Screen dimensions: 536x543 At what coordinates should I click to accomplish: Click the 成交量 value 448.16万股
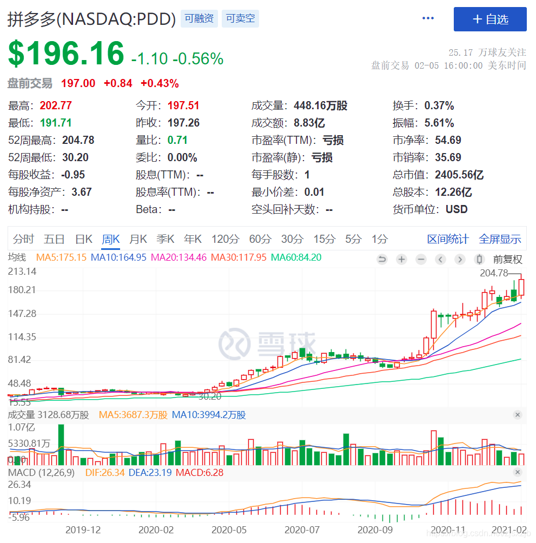(320, 105)
